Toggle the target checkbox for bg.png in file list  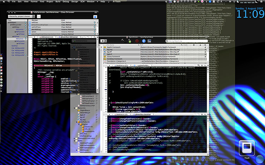coord(205,50)
